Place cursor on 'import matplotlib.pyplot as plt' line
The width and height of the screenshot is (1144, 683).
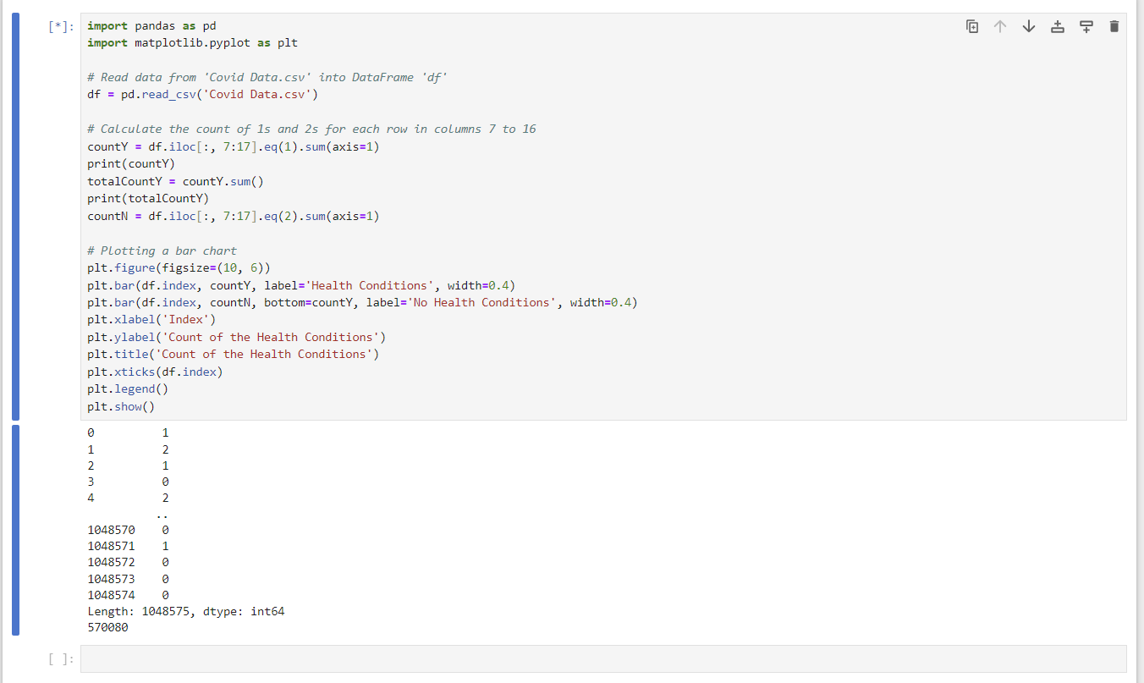pos(192,42)
